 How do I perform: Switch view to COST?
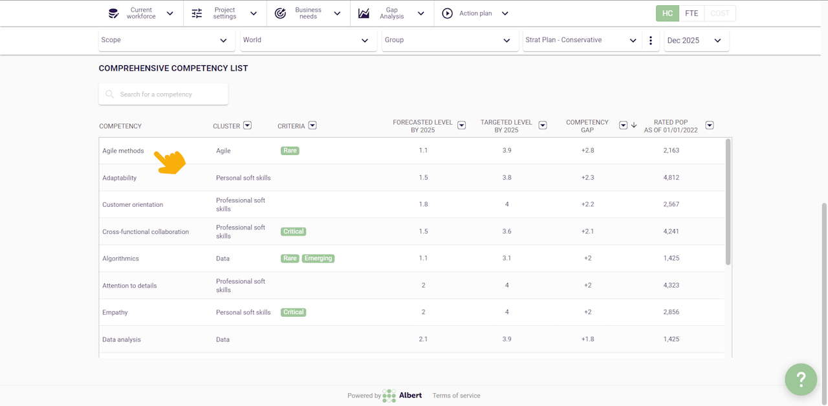[x=720, y=14]
